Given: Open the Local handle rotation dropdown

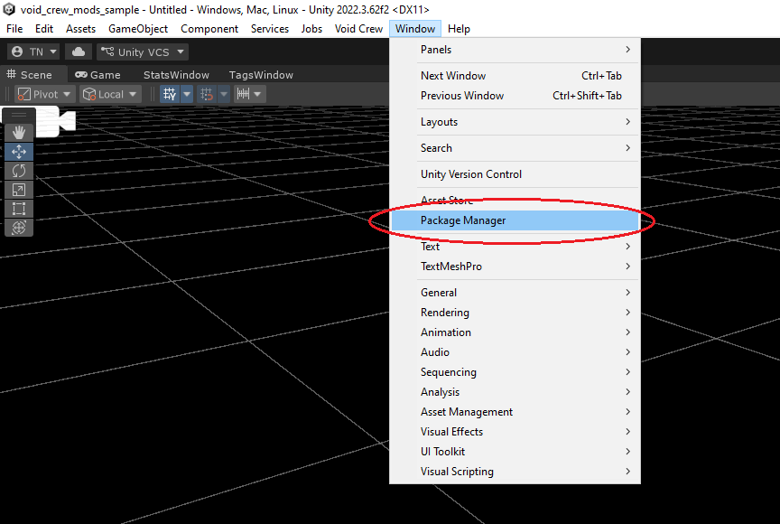Looking at the screenshot, I should 110,94.
